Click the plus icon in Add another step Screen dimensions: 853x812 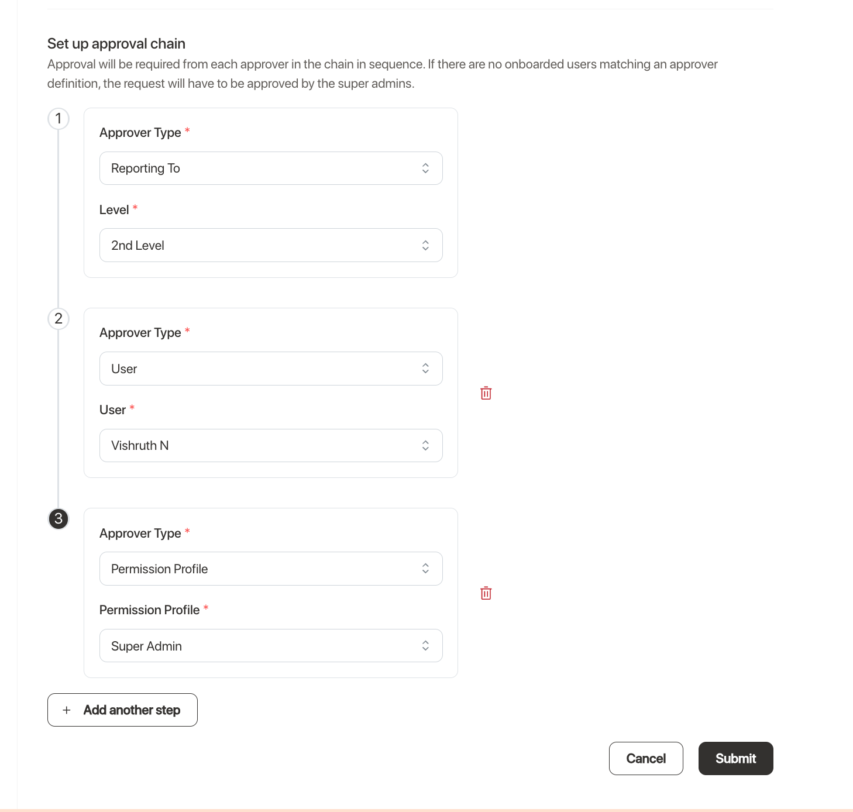point(67,710)
